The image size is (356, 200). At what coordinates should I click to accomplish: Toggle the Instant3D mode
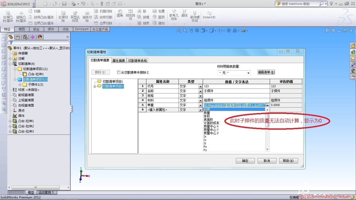click(209, 15)
